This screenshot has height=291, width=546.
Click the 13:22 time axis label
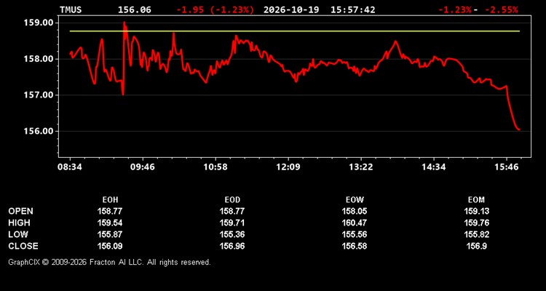[361, 167]
